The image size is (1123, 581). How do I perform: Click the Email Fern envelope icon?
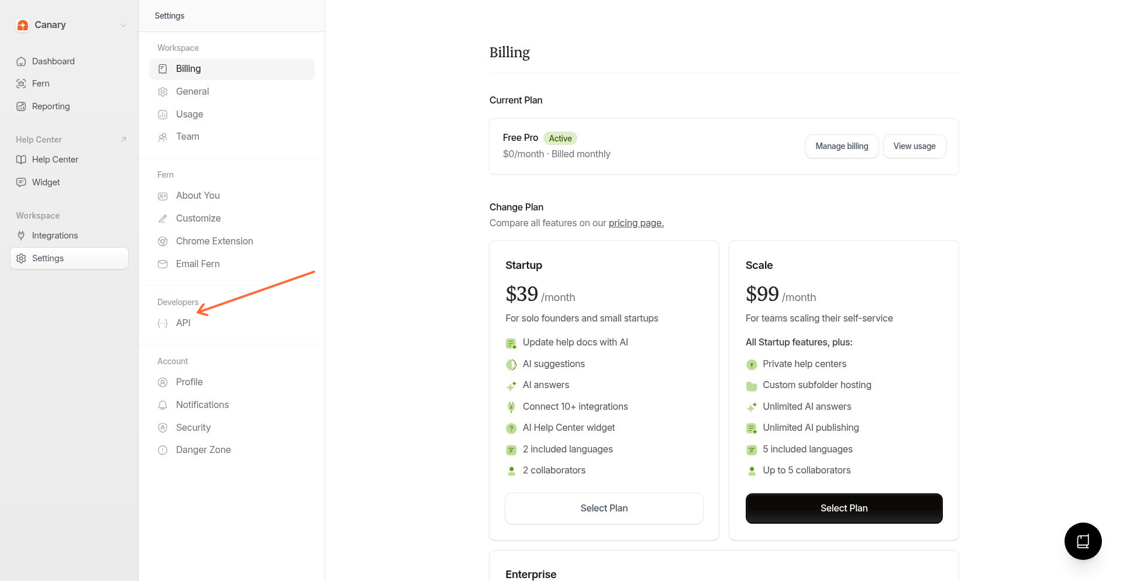coord(162,264)
